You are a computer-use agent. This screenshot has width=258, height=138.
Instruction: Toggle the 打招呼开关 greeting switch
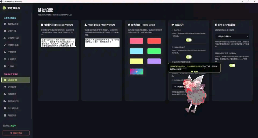189,40
